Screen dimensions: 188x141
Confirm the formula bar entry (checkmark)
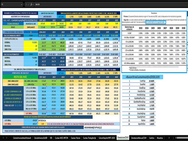click(x=29, y=5)
